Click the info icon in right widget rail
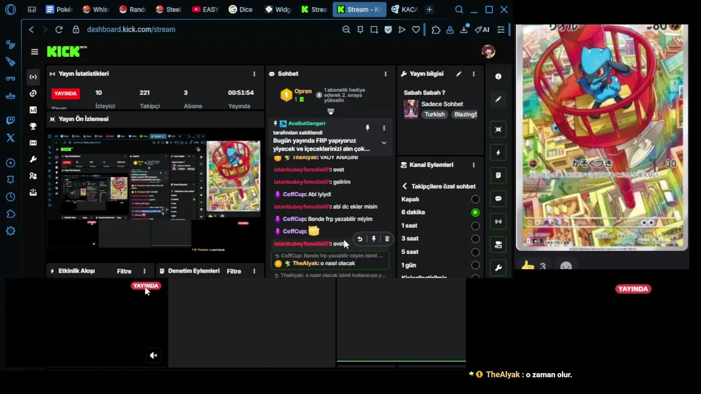This screenshot has height=394, width=701. pos(498,77)
